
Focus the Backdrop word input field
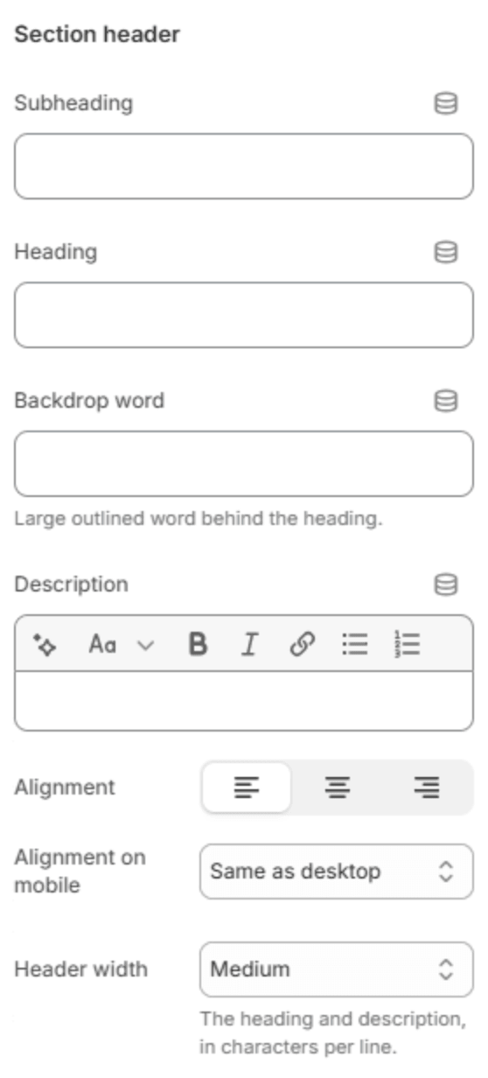click(x=244, y=464)
